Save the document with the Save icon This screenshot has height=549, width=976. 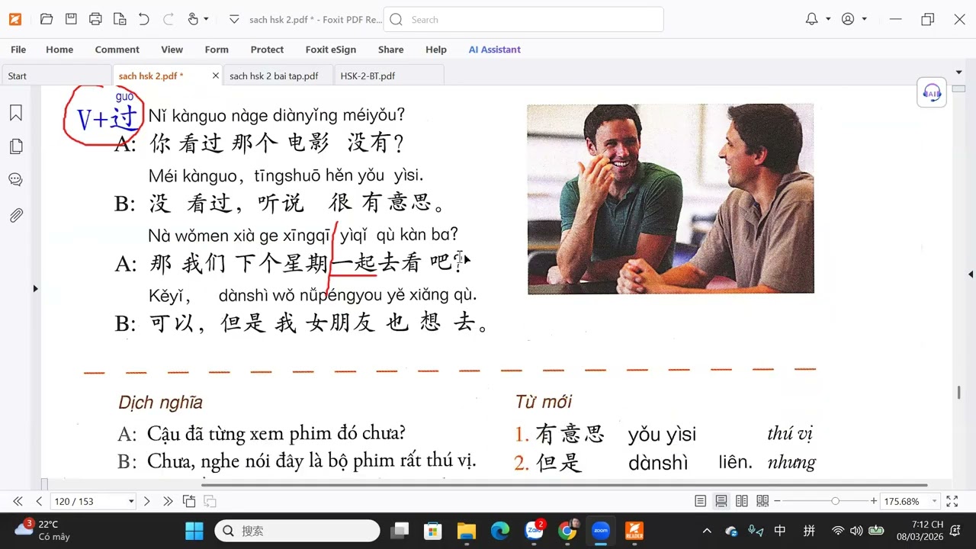pos(71,19)
